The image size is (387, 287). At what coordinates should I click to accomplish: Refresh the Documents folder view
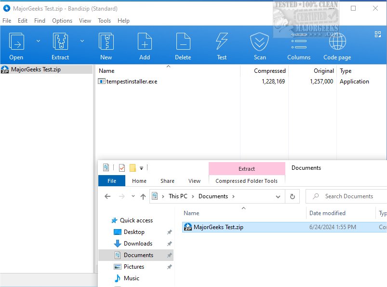pyautogui.click(x=292, y=197)
